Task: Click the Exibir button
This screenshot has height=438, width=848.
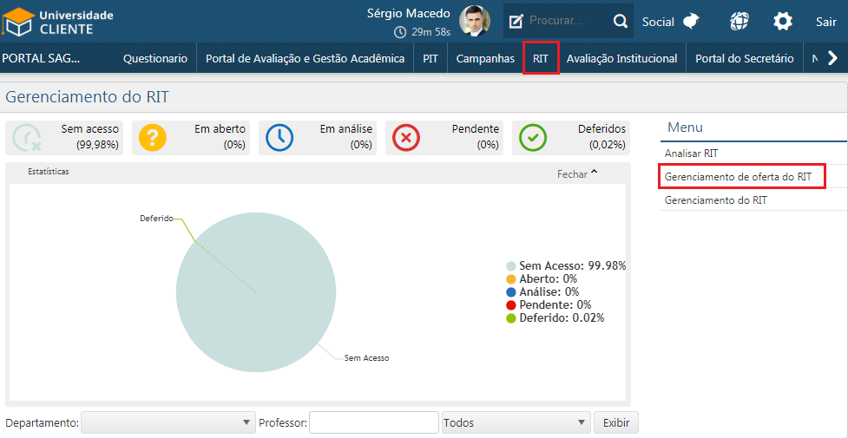Action: (616, 422)
